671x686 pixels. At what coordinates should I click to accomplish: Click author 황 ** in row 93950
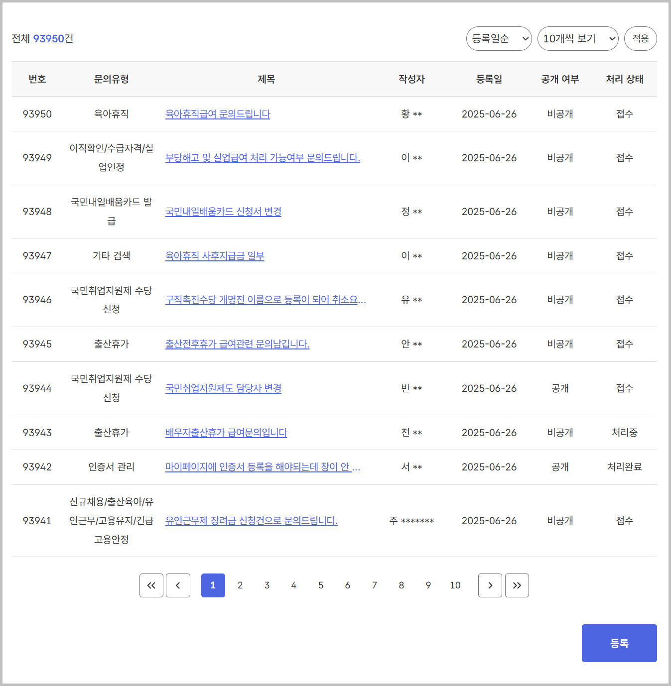pyautogui.click(x=411, y=114)
